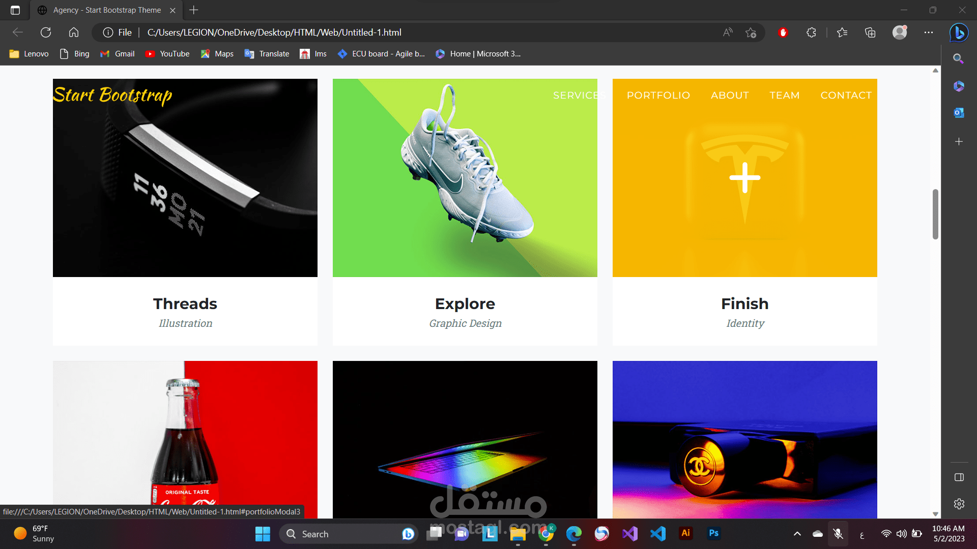Open the tab actions menu button

15,10
